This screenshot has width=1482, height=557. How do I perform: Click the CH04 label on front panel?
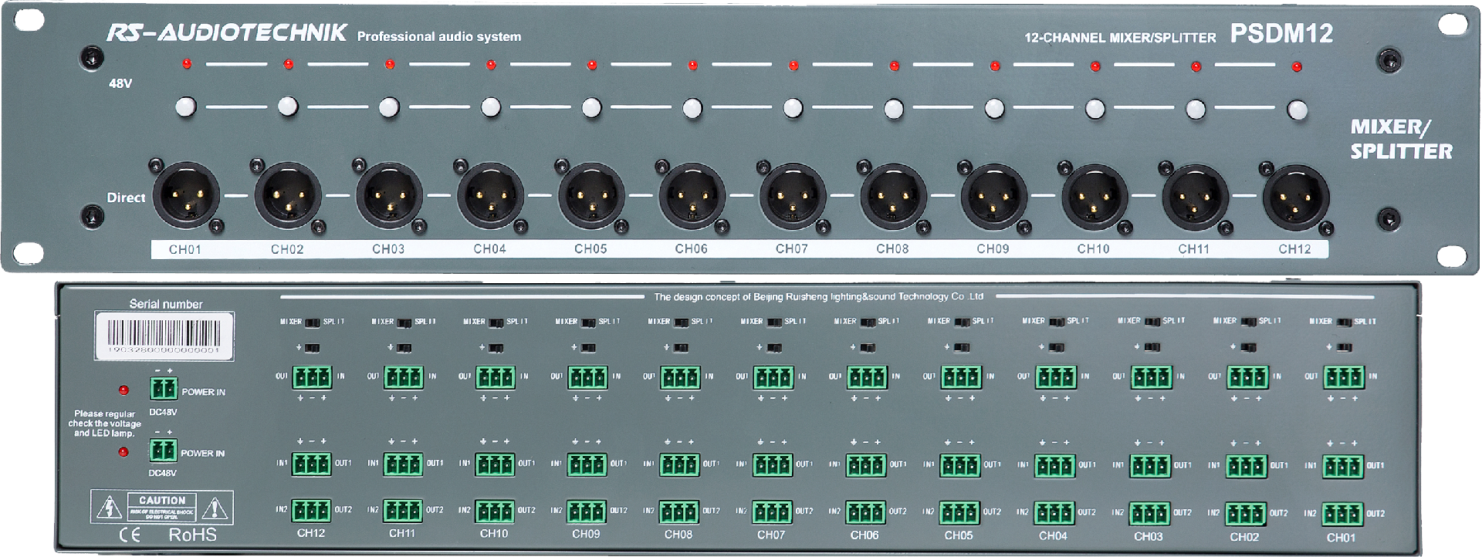pyautogui.click(x=489, y=249)
